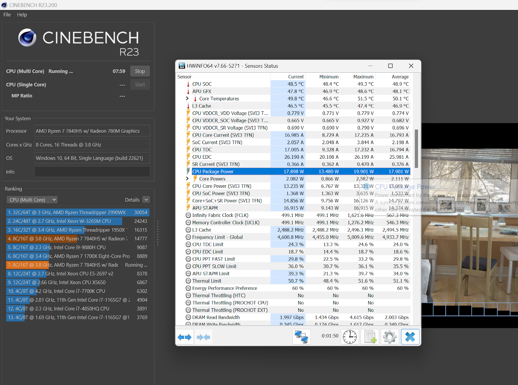Click the Frequency Limit - Global row icon

click(188, 237)
